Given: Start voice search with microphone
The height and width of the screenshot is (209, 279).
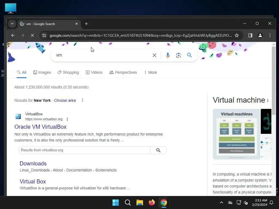Looking at the screenshot, I should click(x=168, y=55).
